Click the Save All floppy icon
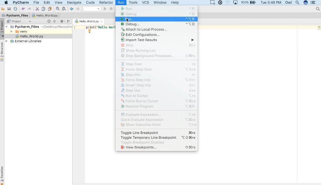The image size is (321, 185). point(9,9)
